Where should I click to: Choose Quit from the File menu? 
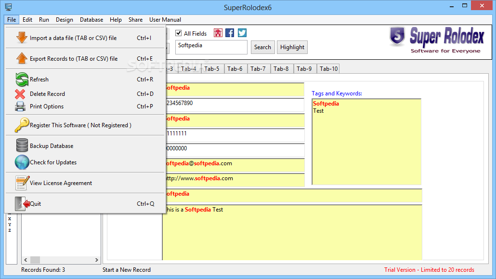(85, 204)
